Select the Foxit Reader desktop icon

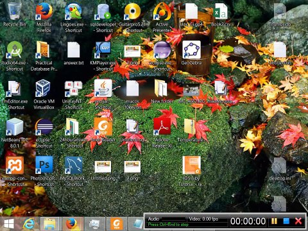point(103,126)
